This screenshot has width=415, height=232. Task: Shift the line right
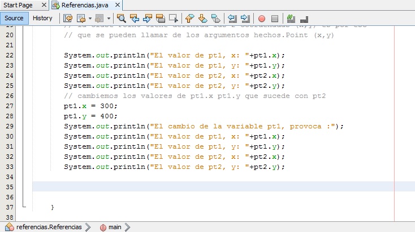(245, 18)
